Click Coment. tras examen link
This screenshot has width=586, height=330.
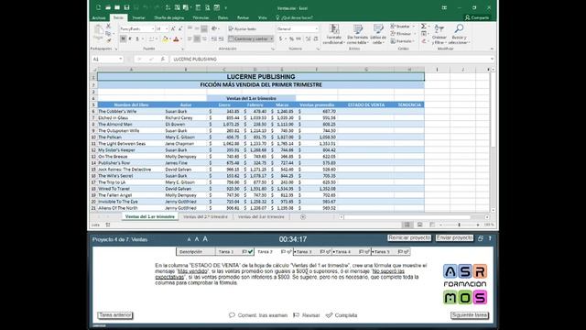[258, 315]
